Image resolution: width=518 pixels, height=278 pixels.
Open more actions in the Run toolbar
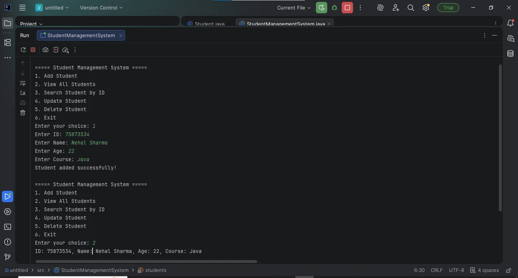(x=75, y=50)
